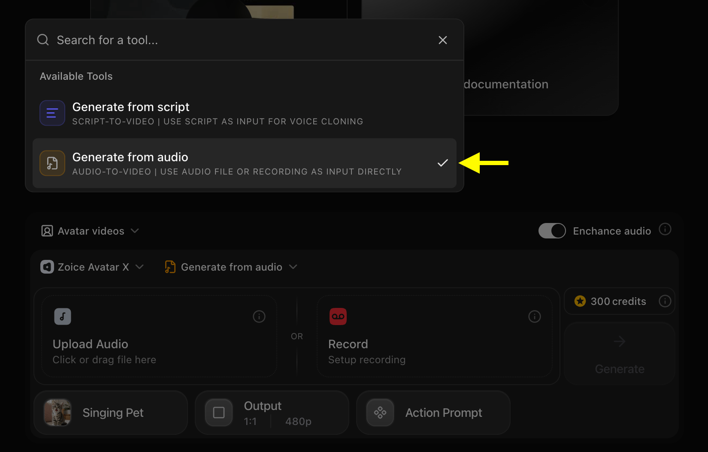Open the Avatar videos dropdown
708x452 pixels.
(90, 231)
